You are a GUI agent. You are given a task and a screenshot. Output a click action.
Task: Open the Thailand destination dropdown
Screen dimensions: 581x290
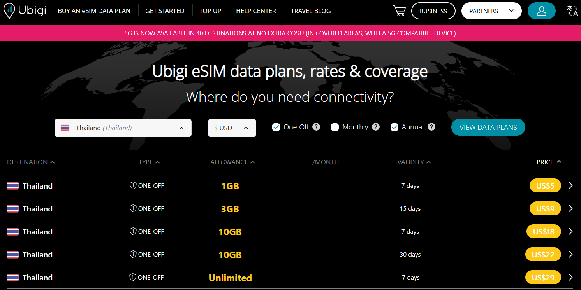123,128
